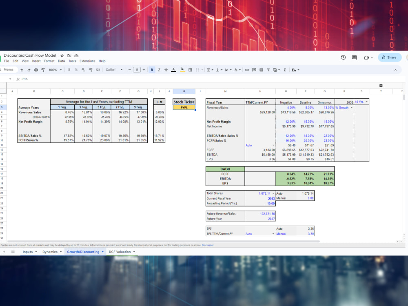
Task: Click the Share button
Action: click(389, 57)
